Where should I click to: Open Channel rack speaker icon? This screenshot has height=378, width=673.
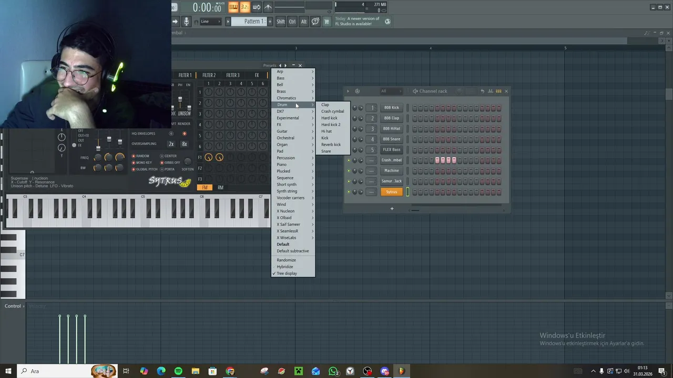coord(415,91)
